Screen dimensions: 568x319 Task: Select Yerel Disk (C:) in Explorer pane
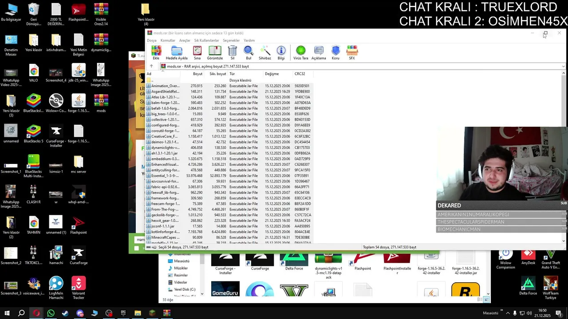pos(185,289)
